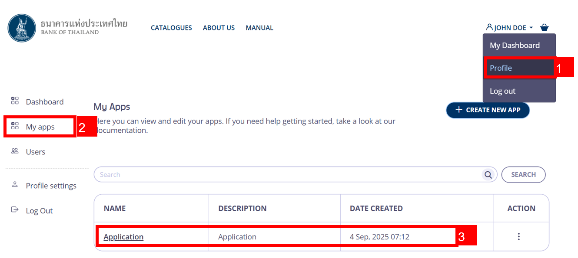Click the magnifier icon in search field
Image resolution: width=578 pixels, height=258 pixels.
click(x=488, y=175)
